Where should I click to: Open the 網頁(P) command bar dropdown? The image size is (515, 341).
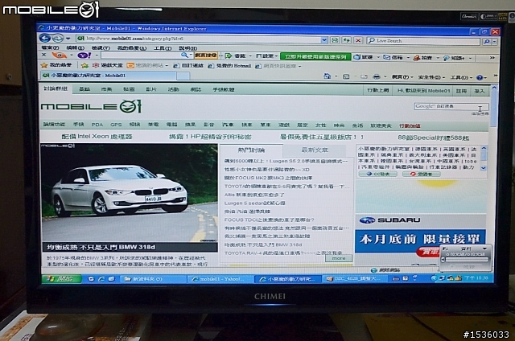(402, 77)
